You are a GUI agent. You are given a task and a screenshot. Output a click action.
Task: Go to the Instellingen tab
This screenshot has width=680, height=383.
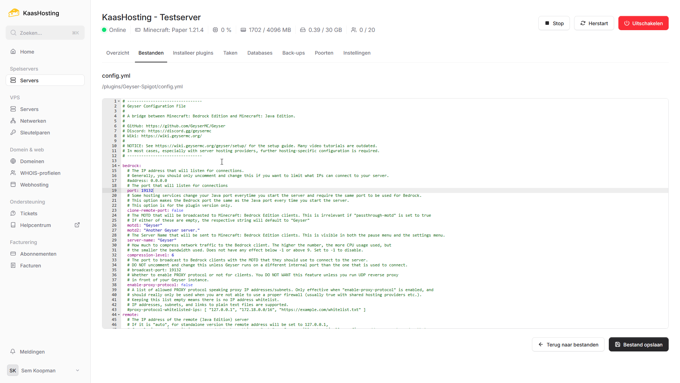pos(357,53)
